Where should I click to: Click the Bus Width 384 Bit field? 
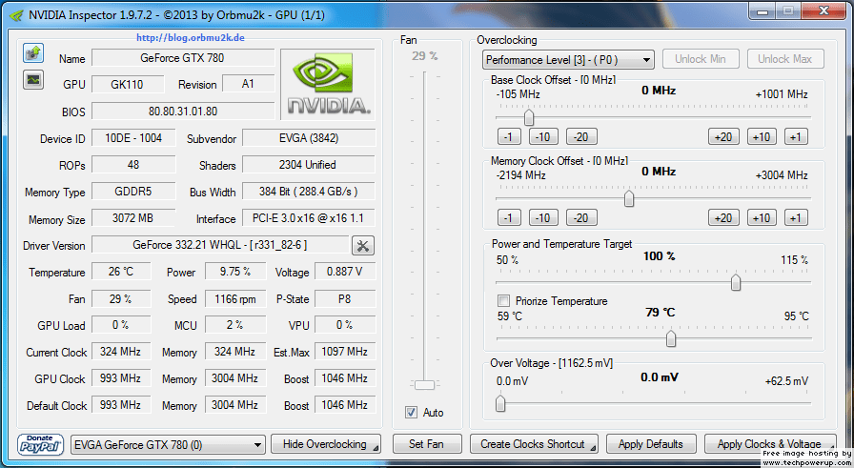(x=309, y=192)
